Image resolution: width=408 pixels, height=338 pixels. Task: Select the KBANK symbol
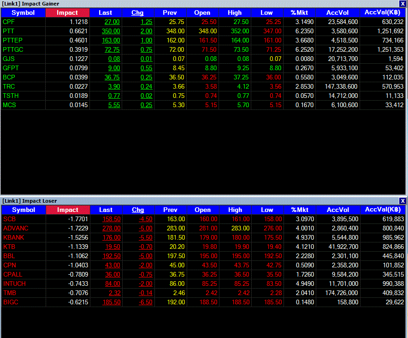(14, 238)
